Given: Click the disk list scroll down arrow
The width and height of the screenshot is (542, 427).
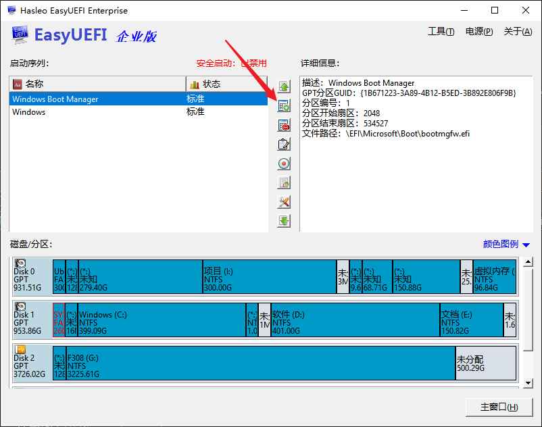Looking at the screenshot, I should click(528, 382).
